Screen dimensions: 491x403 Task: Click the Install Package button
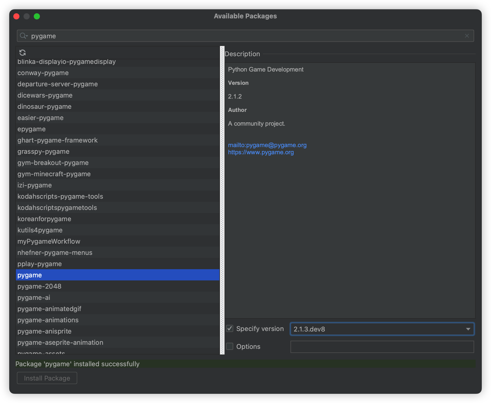47,378
